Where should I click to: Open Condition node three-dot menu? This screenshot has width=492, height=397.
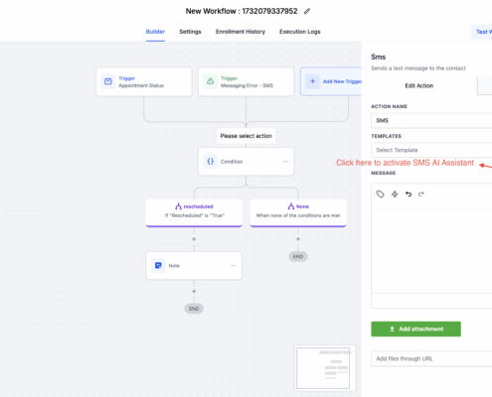coord(285,162)
